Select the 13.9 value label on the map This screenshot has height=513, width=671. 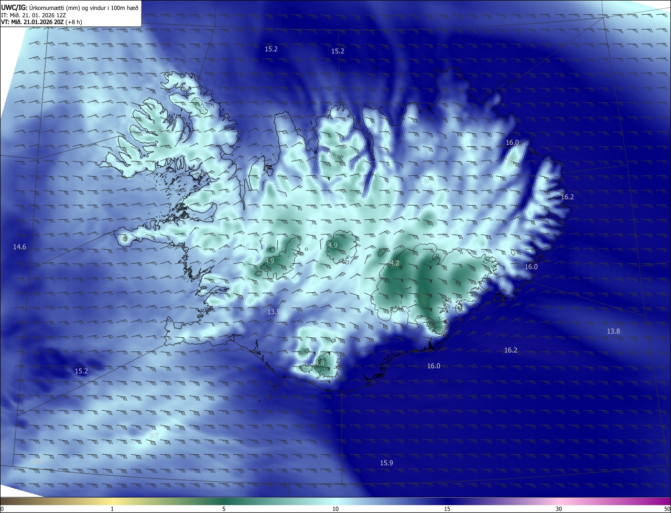tap(274, 312)
